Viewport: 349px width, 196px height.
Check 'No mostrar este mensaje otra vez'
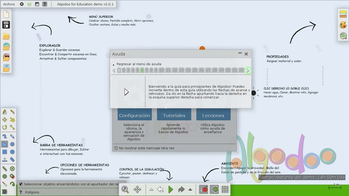pyautogui.click(x=116, y=148)
